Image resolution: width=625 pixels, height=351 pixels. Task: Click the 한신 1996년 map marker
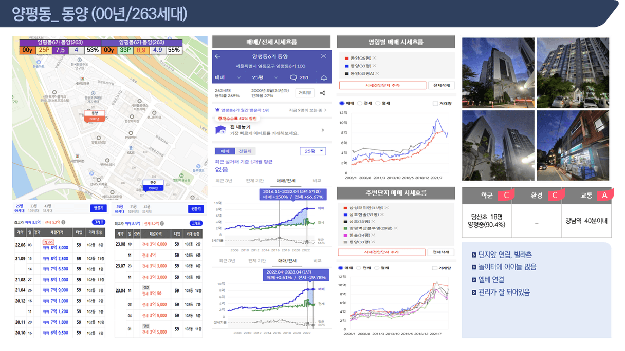(153, 185)
